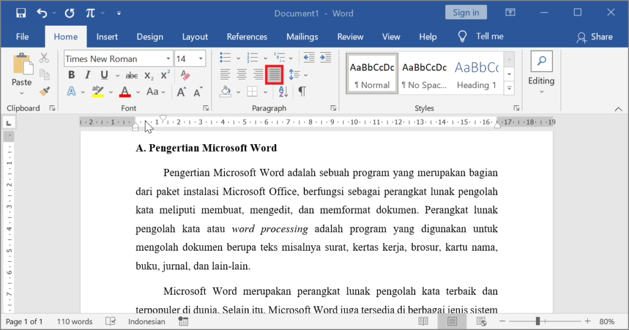
Task: Click the Justify alignment icon
Action: (274, 75)
